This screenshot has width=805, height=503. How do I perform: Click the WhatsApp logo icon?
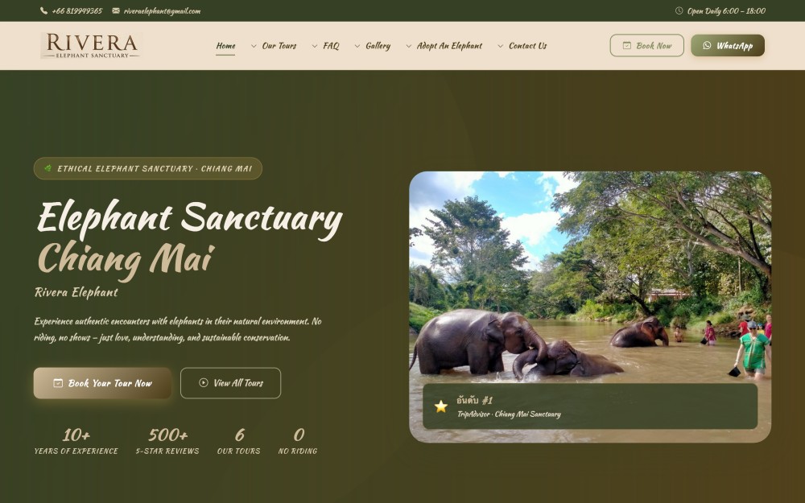[x=707, y=45]
